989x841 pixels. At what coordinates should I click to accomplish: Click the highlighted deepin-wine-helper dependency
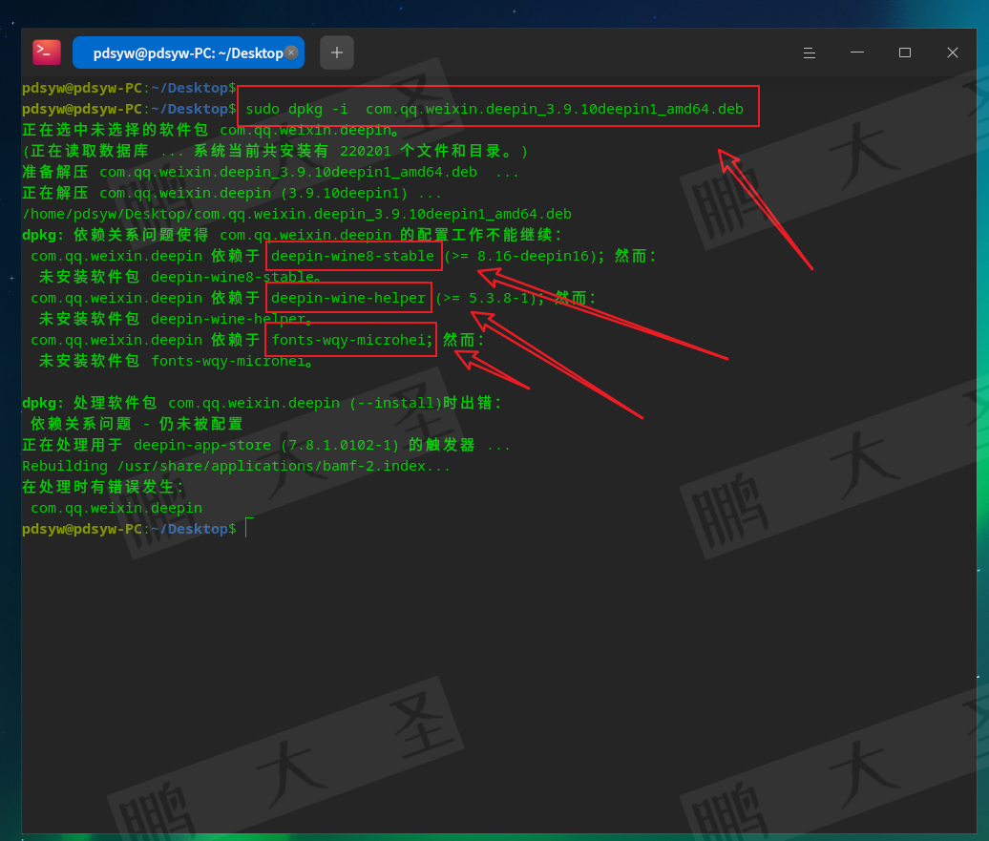[x=348, y=298]
